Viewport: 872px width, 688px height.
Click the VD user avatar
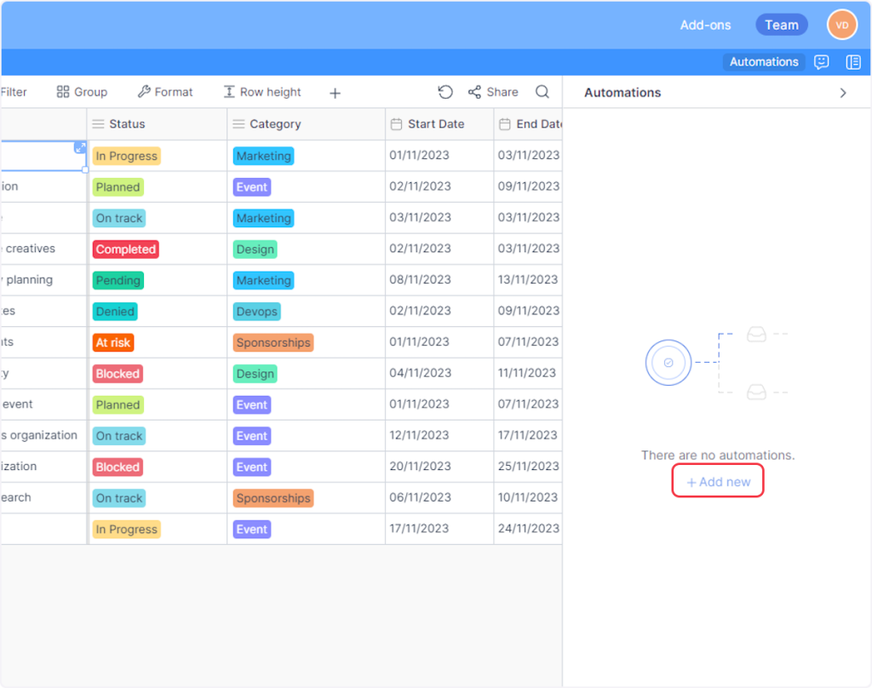[842, 25]
